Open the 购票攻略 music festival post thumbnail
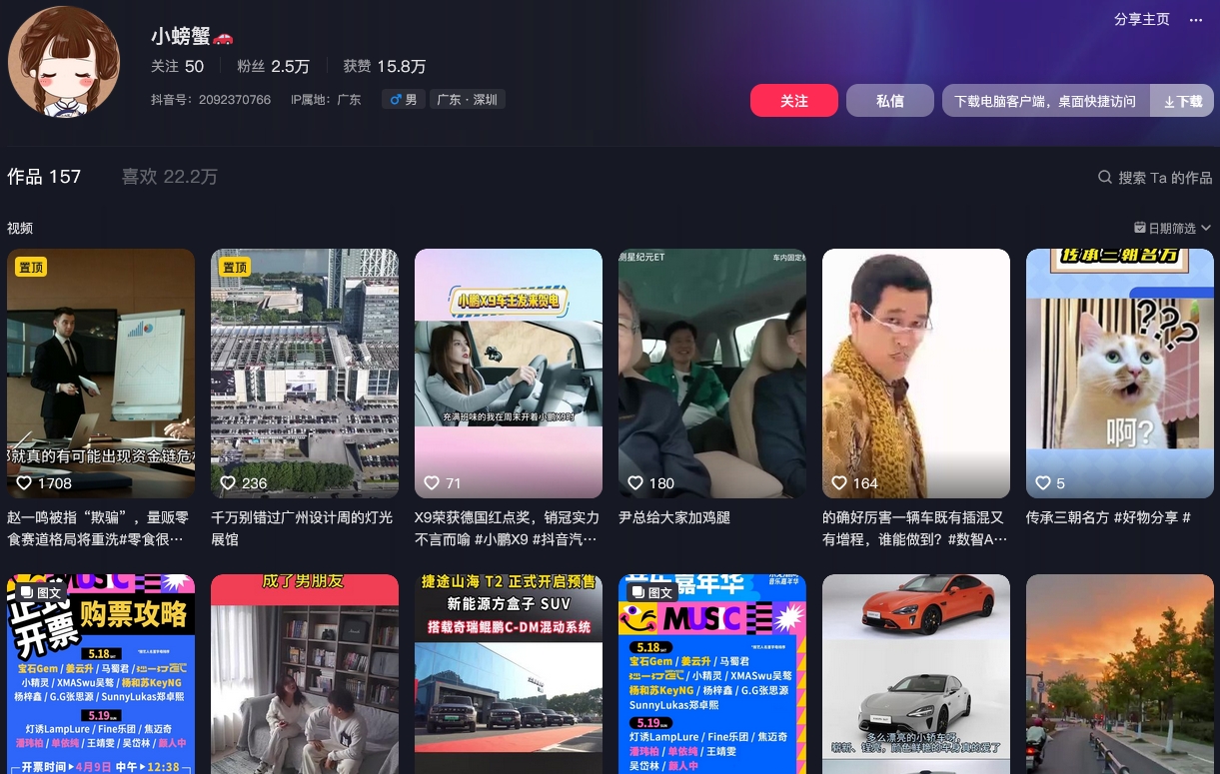Viewport: 1220px width, 774px height. [x=101, y=674]
